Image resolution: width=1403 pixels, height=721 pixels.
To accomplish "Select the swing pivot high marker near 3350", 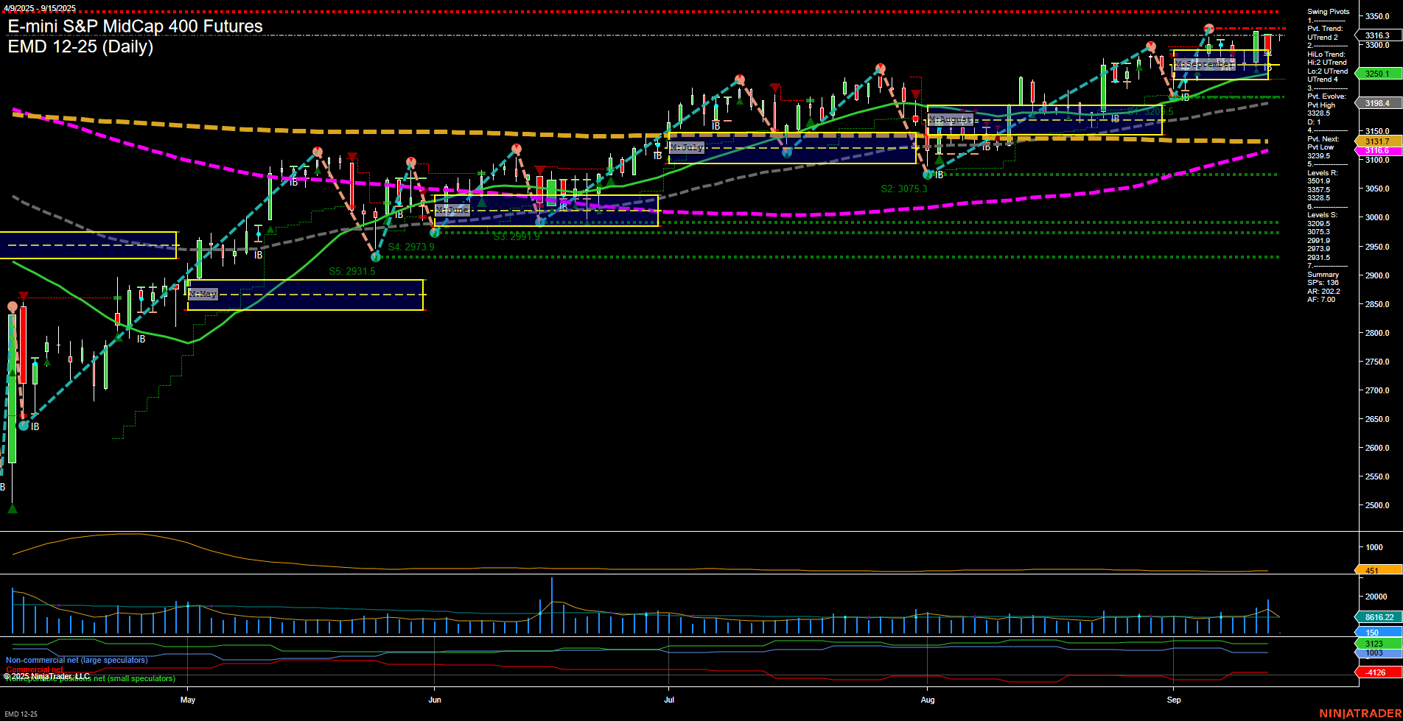I will click(1208, 27).
